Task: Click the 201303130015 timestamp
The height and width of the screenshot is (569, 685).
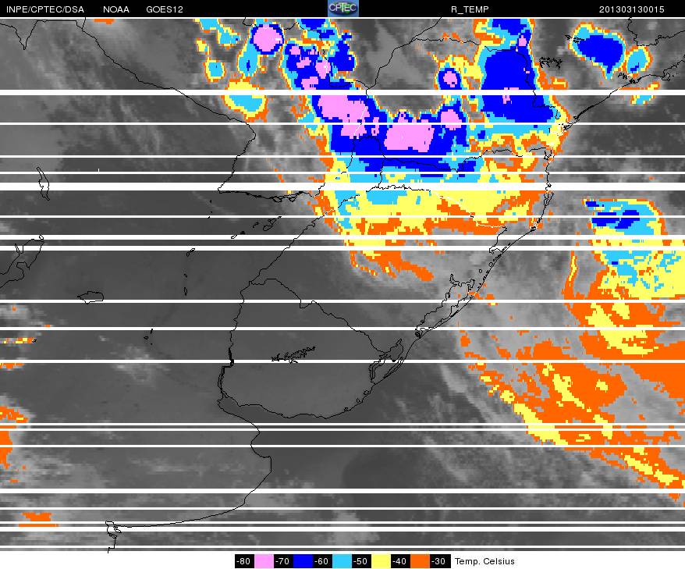Action: (632, 9)
